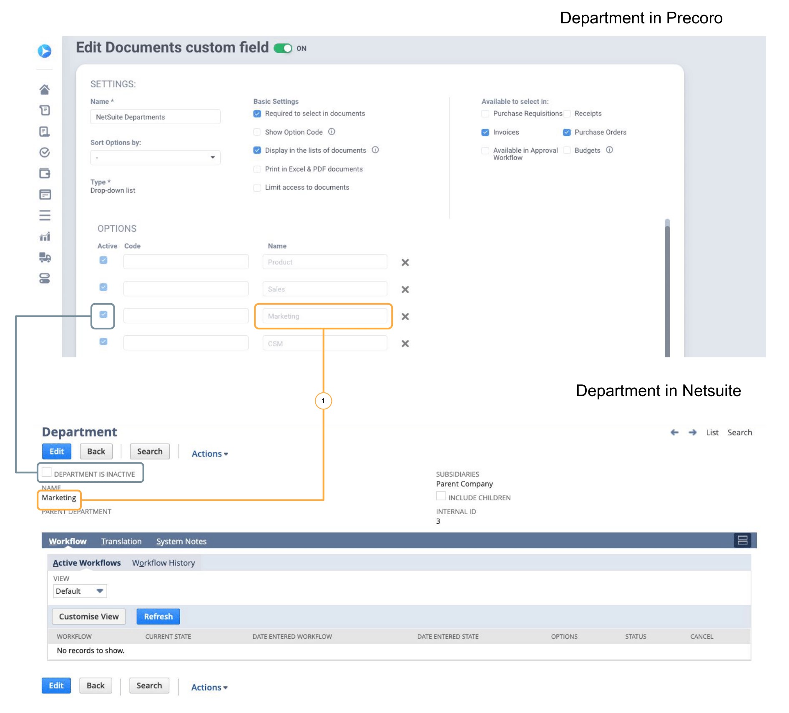
Task: Open the purchase orders sidebar icon
Action: coord(45,131)
